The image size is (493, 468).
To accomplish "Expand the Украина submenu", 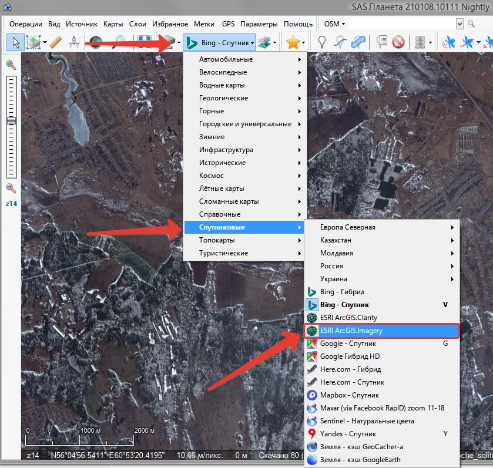I will [x=382, y=279].
